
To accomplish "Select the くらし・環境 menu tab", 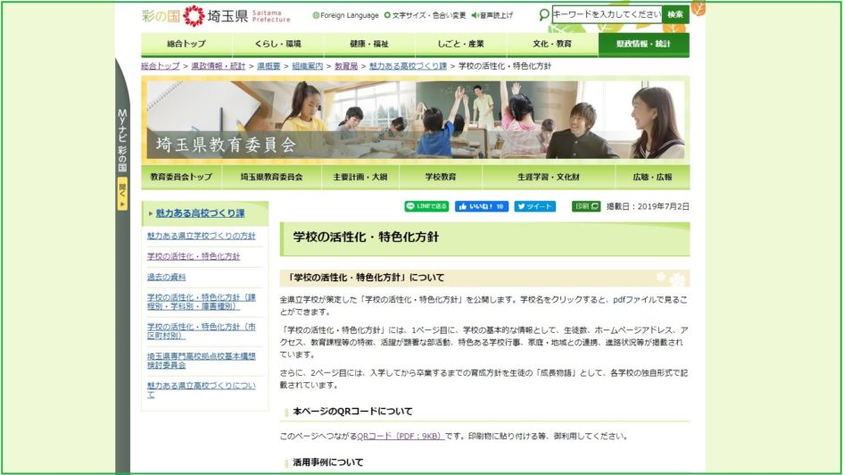I will click(x=278, y=44).
